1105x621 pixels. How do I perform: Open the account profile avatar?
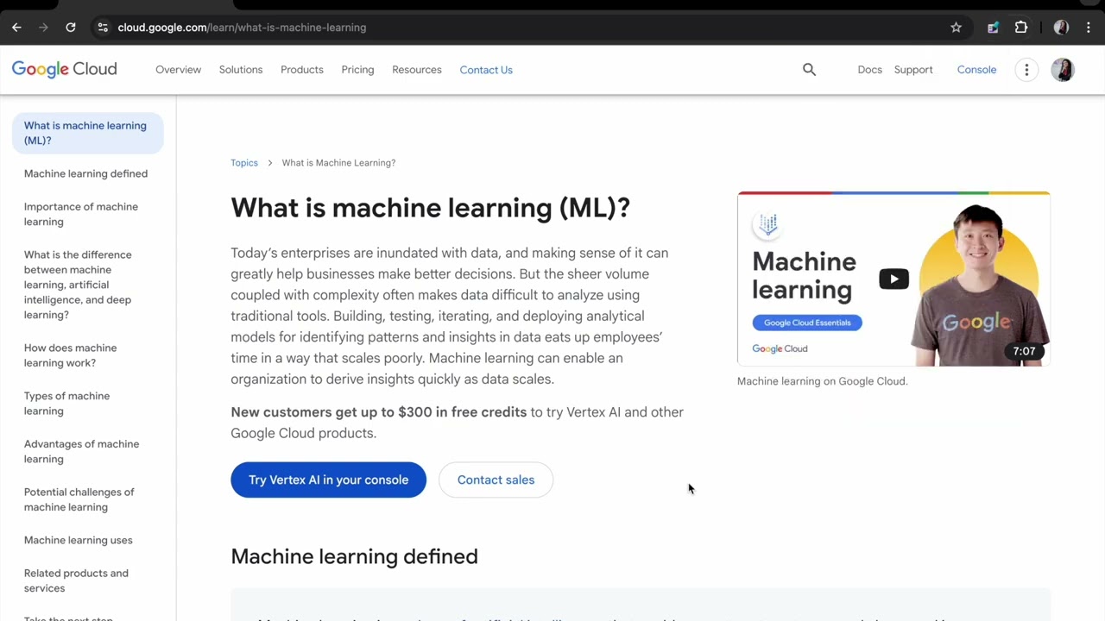click(x=1063, y=70)
